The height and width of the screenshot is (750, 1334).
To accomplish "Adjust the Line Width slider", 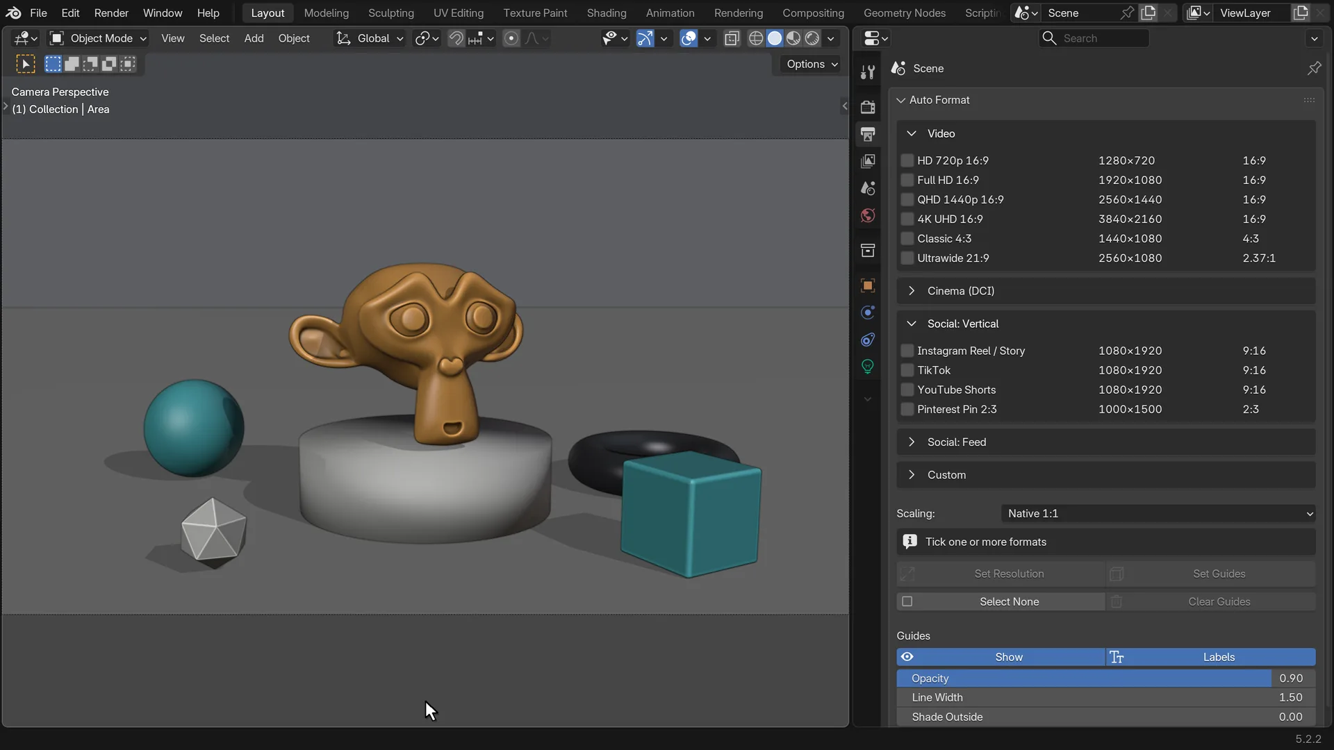I will [1106, 697].
